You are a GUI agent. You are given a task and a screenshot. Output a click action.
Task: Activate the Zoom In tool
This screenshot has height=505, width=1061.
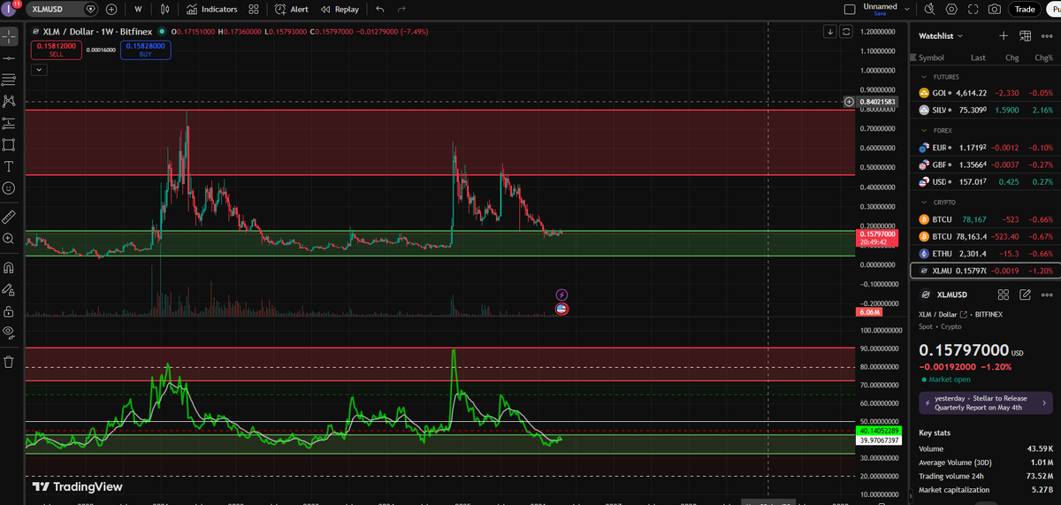9,238
